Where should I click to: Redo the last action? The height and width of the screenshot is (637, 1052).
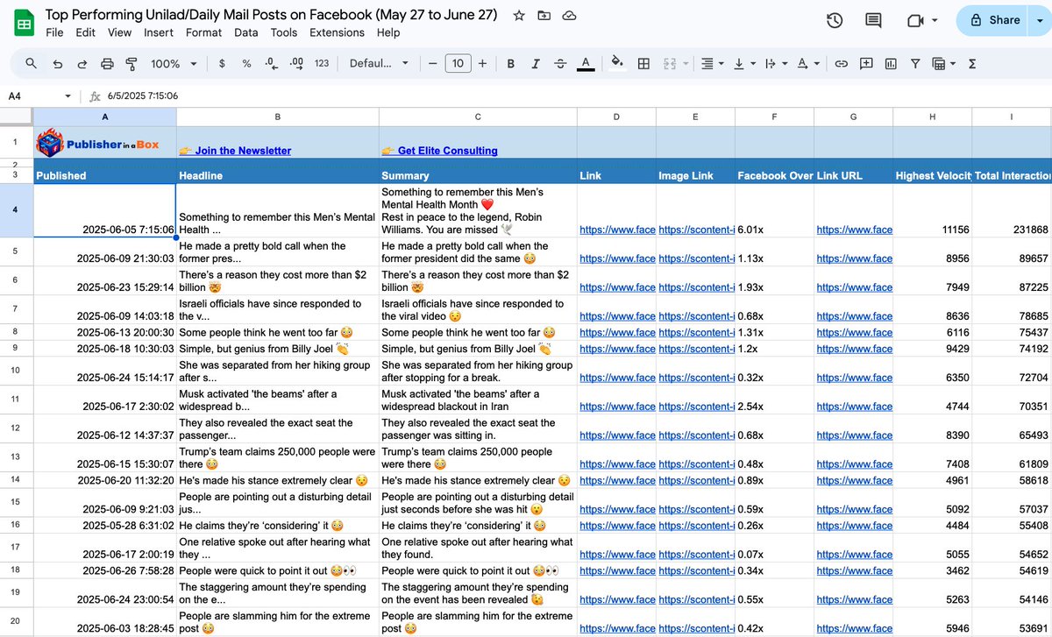point(82,63)
